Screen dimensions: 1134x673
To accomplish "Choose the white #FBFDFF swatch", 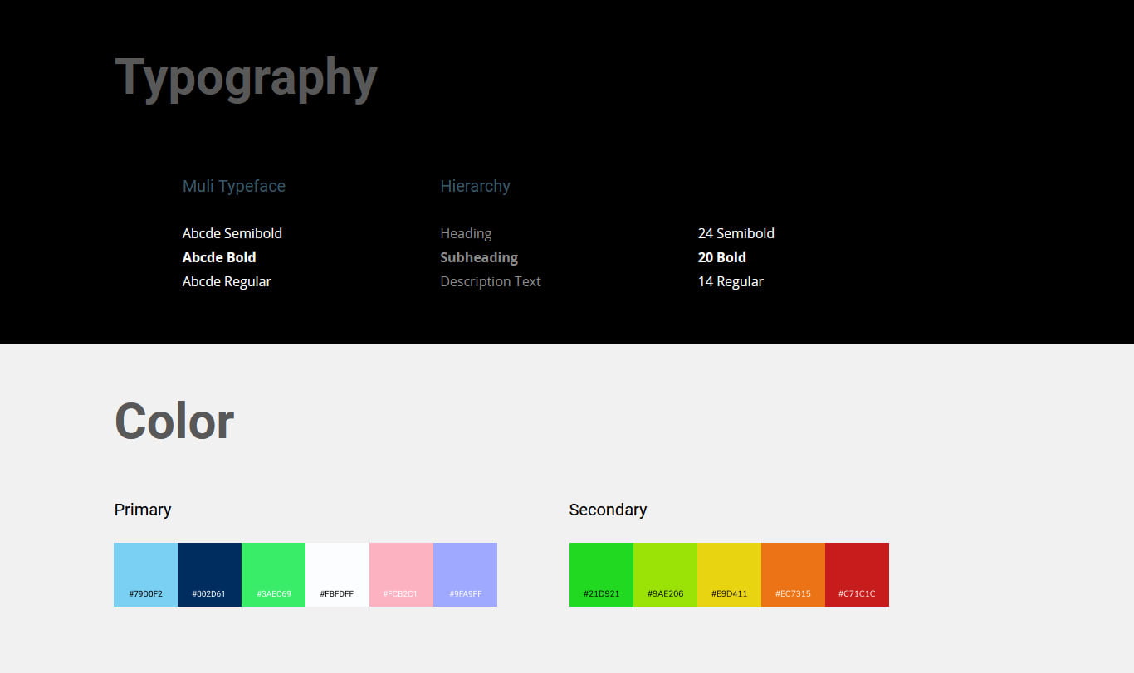I will tap(337, 574).
